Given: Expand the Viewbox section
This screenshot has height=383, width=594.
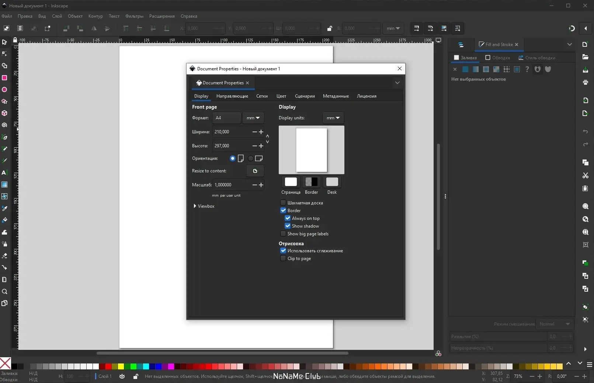Looking at the screenshot, I should [x=195, y=206].
